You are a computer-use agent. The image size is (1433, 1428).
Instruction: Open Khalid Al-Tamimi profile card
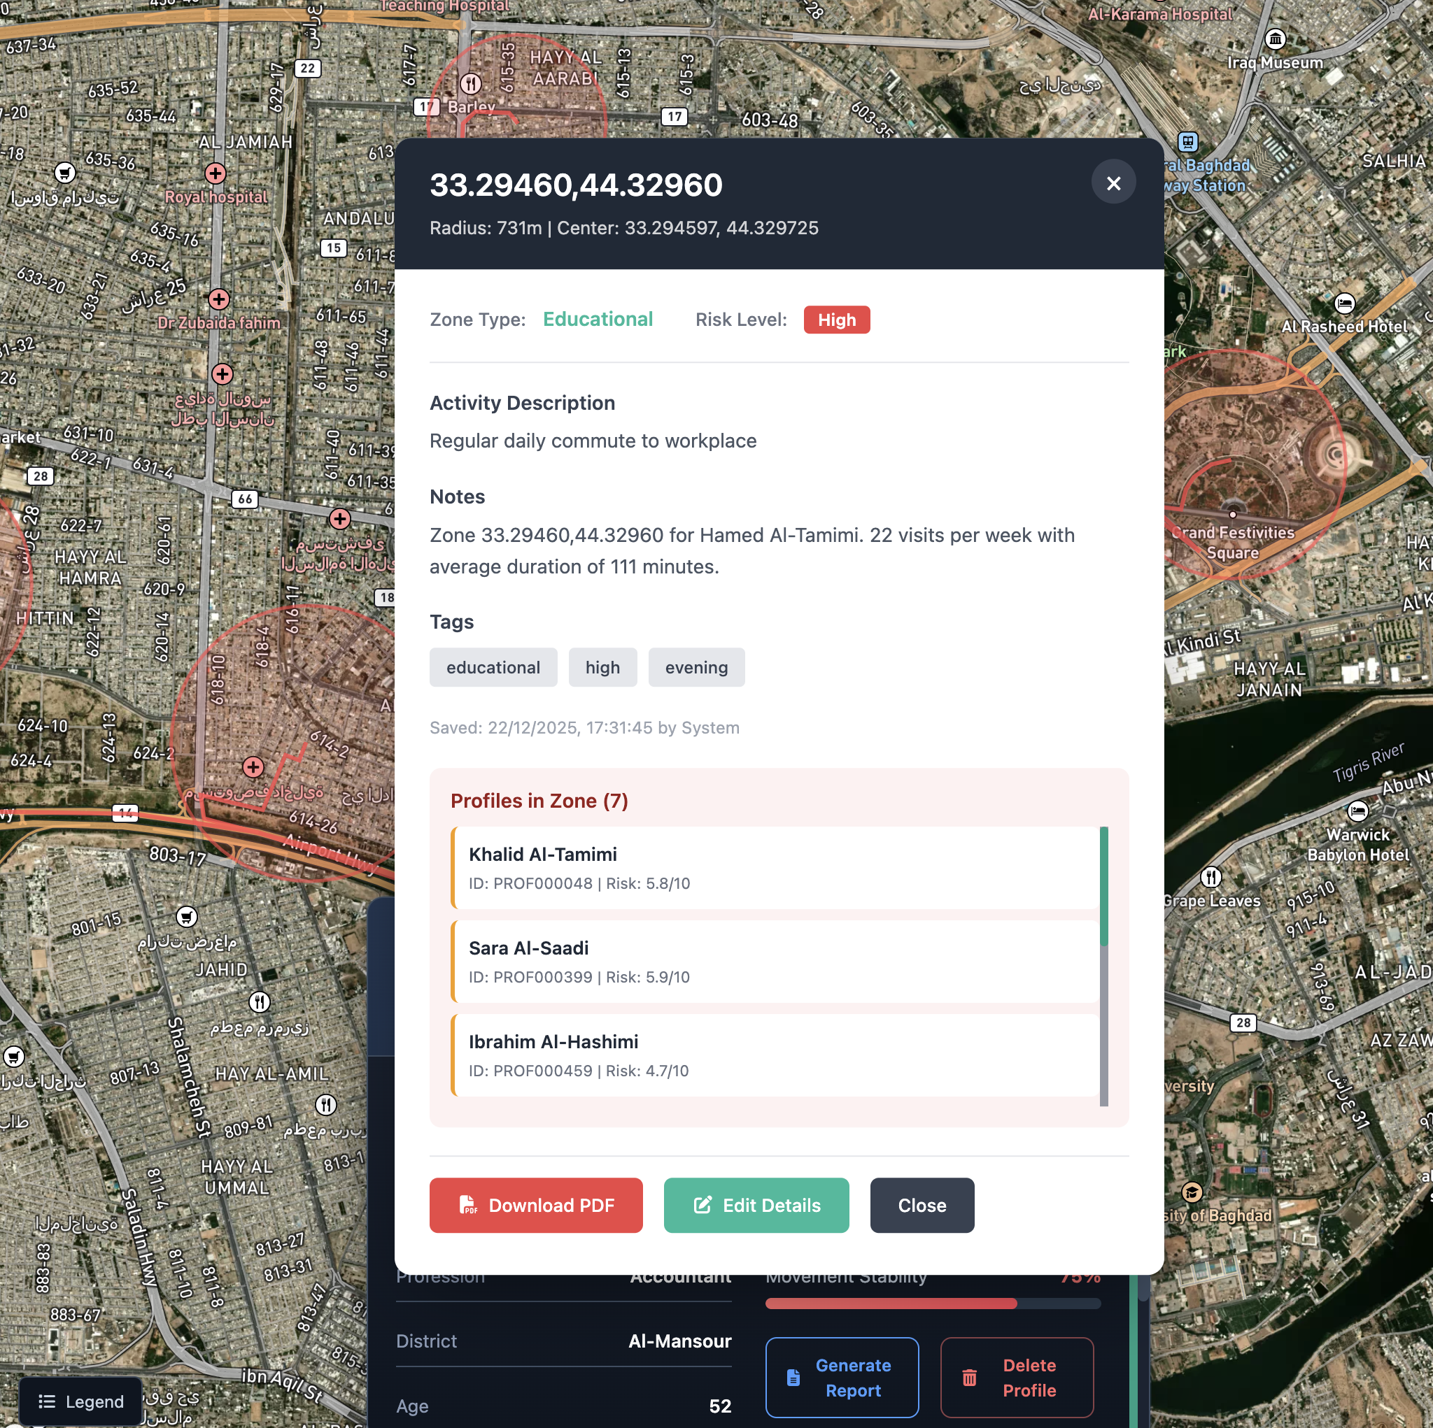pyautogui.click(x=775, y=867)
